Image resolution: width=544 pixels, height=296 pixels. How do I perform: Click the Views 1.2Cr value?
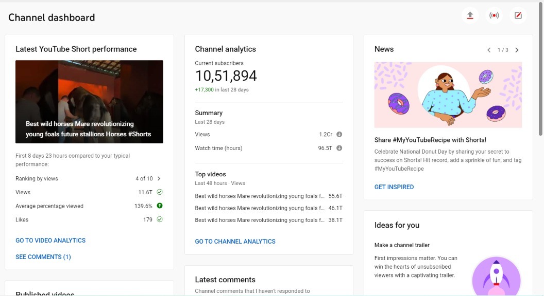(x=326, y=134)
